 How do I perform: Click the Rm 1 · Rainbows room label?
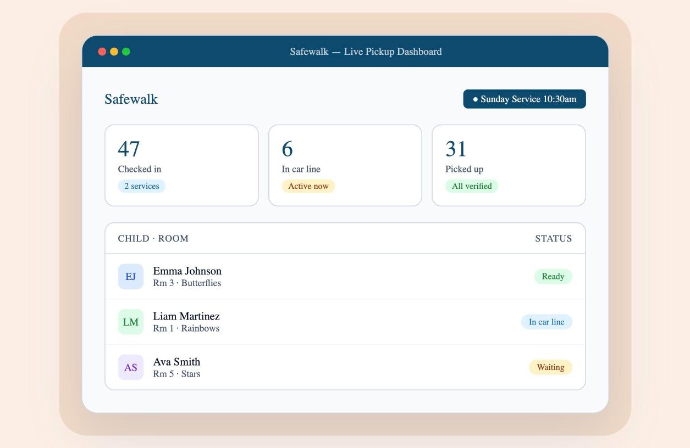point(186,328)
